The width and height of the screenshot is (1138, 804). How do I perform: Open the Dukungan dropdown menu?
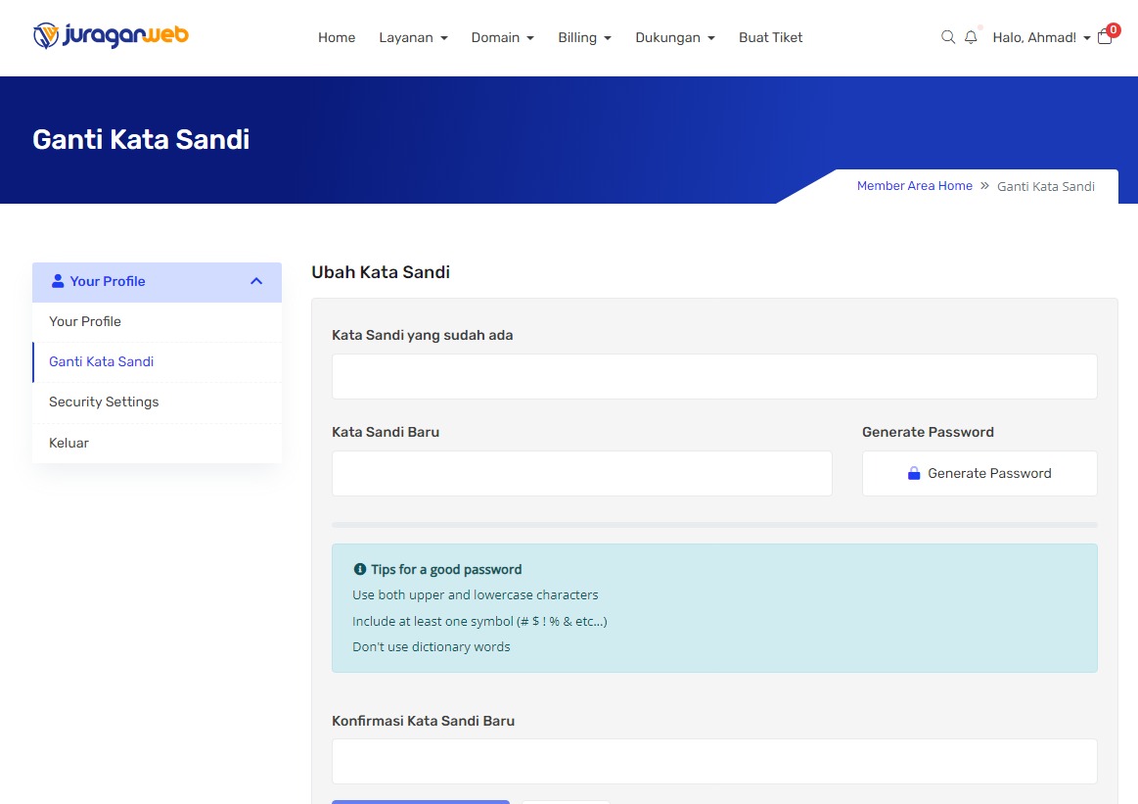(x=674, y=37)
